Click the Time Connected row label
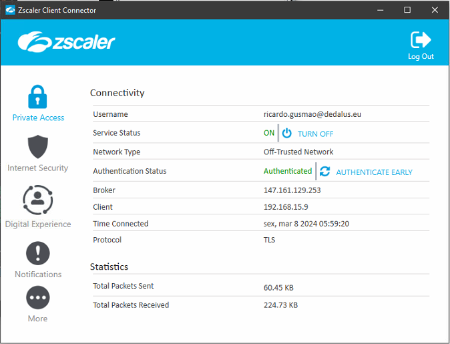The width and height of the screenshot is (450, 344). 121,224
